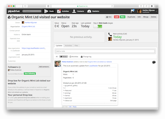Screen dimensions: 165x119
Task: Click the search field
Action: click(32, 11)
